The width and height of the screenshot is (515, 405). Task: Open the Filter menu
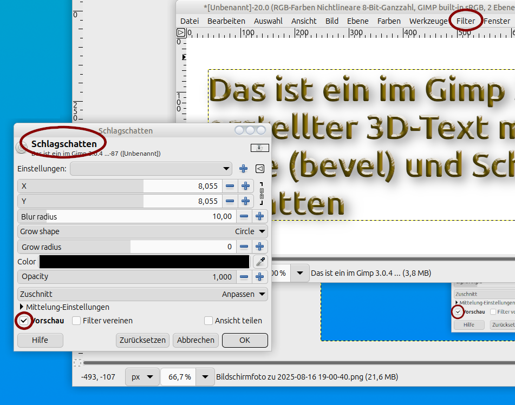click(465, 21)
